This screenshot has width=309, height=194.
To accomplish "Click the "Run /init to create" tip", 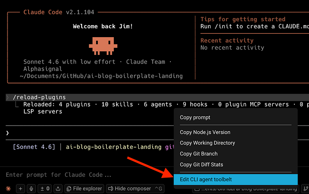I will tap(255, 27).
